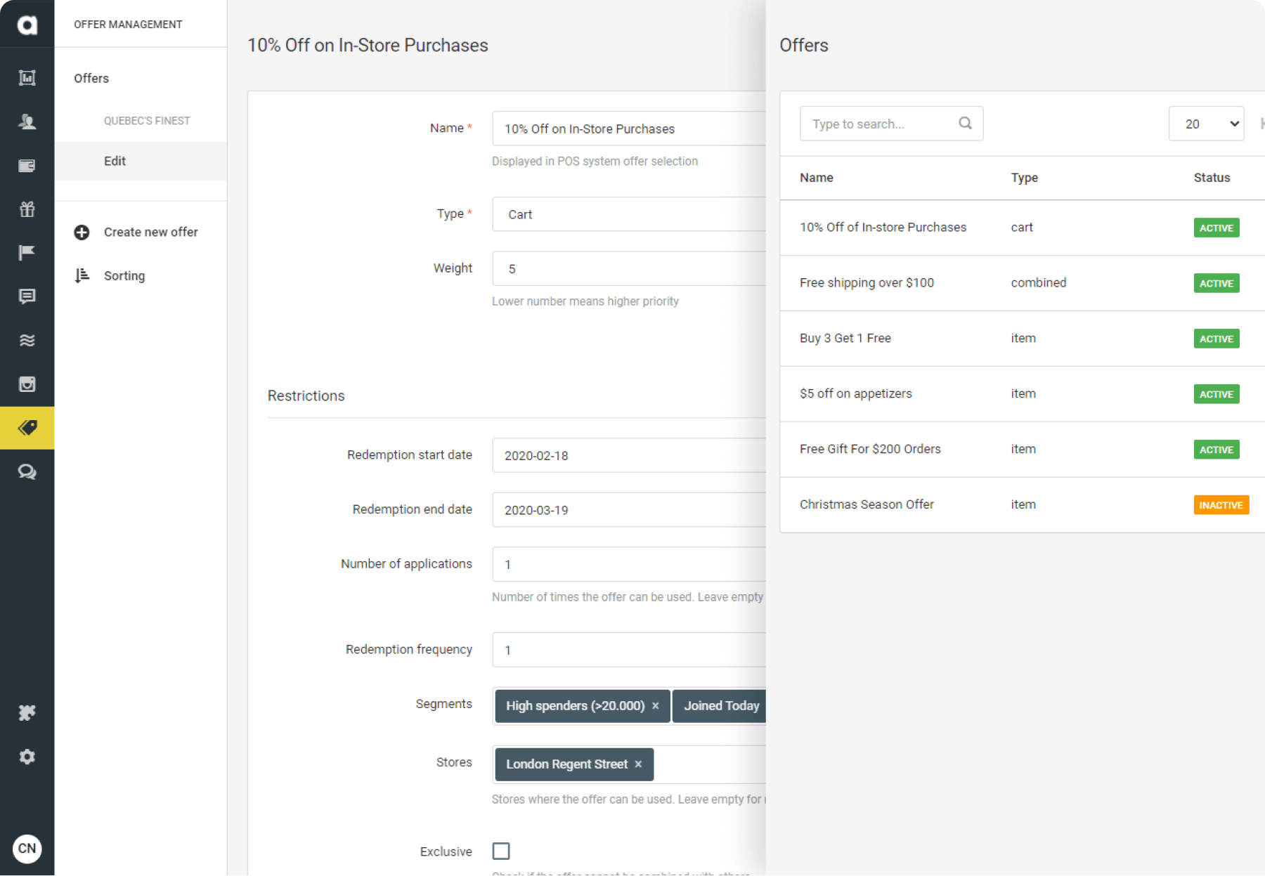The width and height of the screenshot is (1265, 876).
Task: Click the INACTIVE badge on Christmas Season Offer
Action: (1221, 505)
